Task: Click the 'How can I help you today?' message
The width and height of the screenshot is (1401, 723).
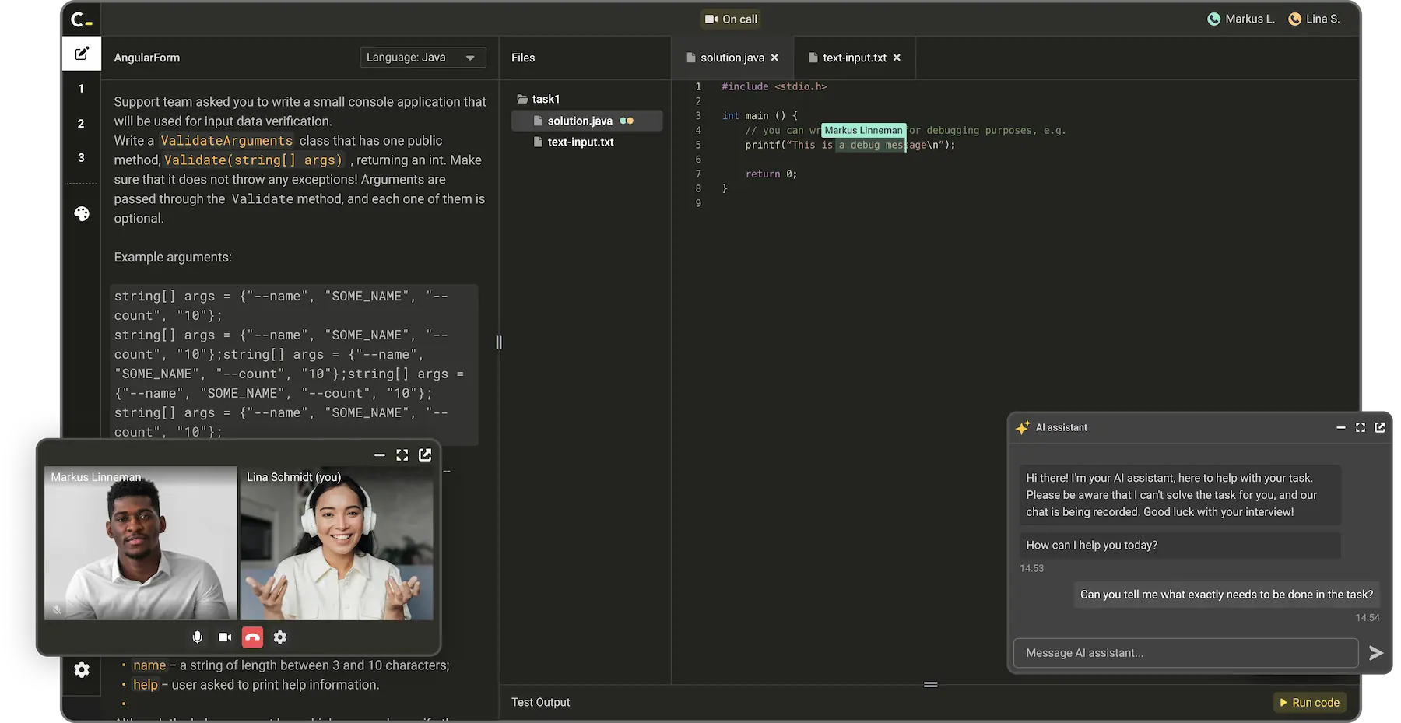Action: pyautogui.click(x=1180, y=545)
